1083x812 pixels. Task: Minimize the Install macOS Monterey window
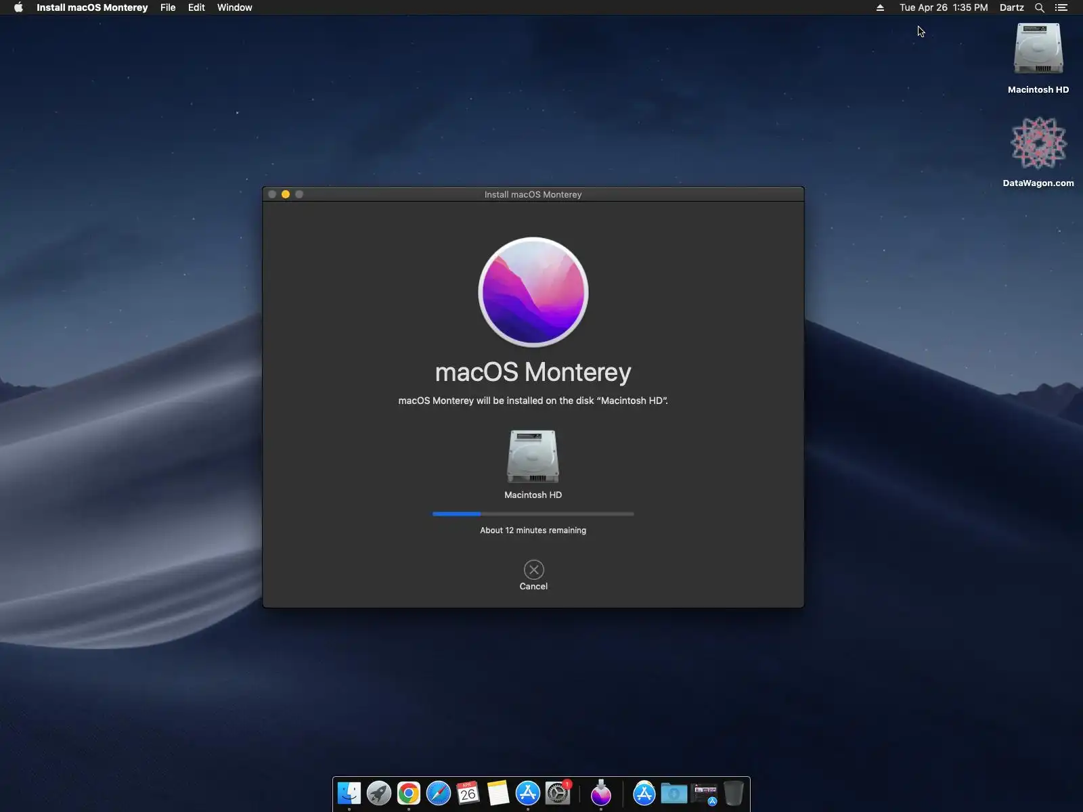pyautogui.click(x=286, y=194)
